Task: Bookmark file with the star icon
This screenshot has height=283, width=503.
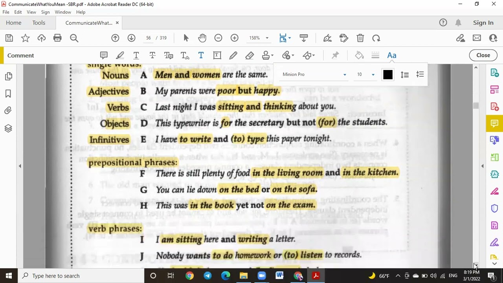Action: (25, 38)
